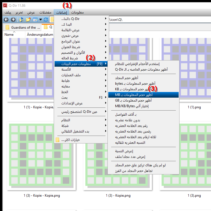Viewport: 211px width, 211px height.
Task: Open the الخط submenu
Action: pyautogui.click(x=81, y=92)
